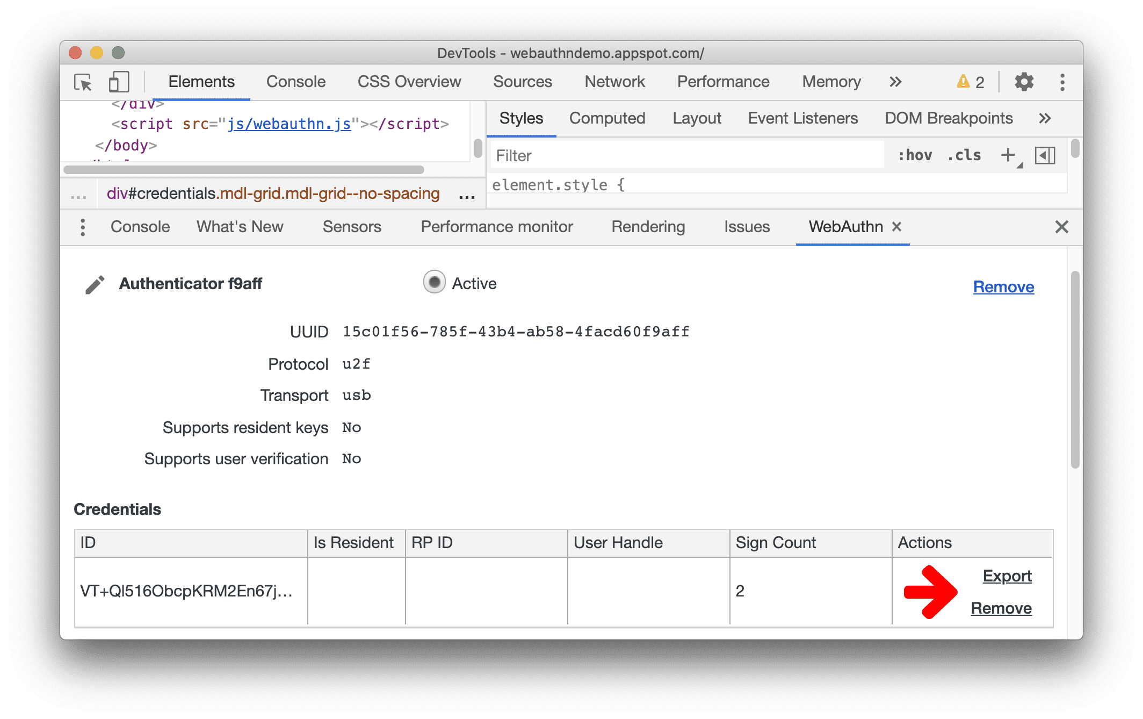Switch to the WebAuthn tab
The image size is (1143, 719).
(843, 227)
